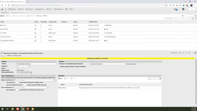
Task: Click the inactive icon in TJC_TEST row
Action: click(35, 33)
